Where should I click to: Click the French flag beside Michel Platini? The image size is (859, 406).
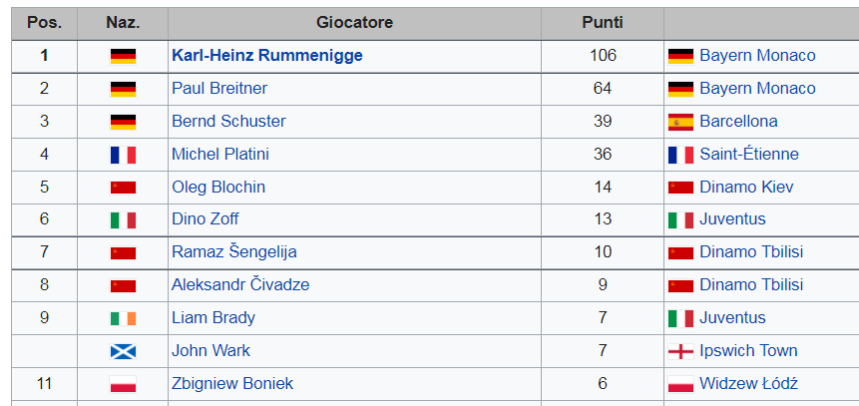pos(123,155)
